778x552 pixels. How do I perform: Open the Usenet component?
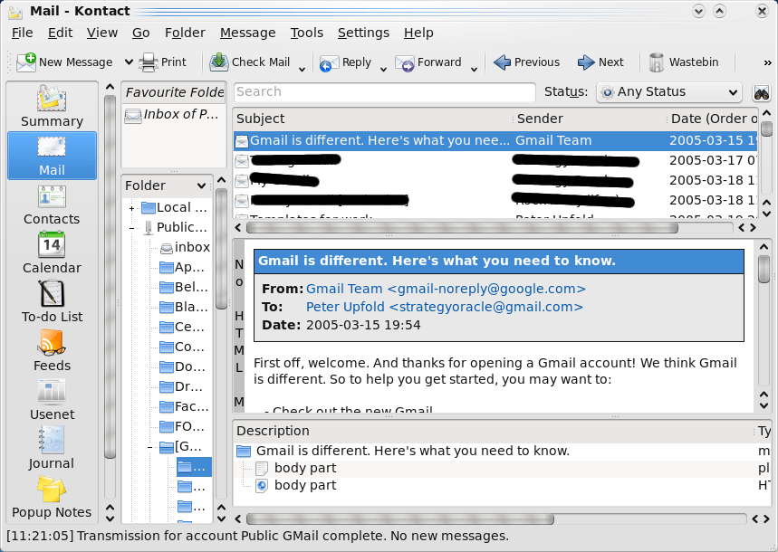pyautogui.click(x=52, y=400)
